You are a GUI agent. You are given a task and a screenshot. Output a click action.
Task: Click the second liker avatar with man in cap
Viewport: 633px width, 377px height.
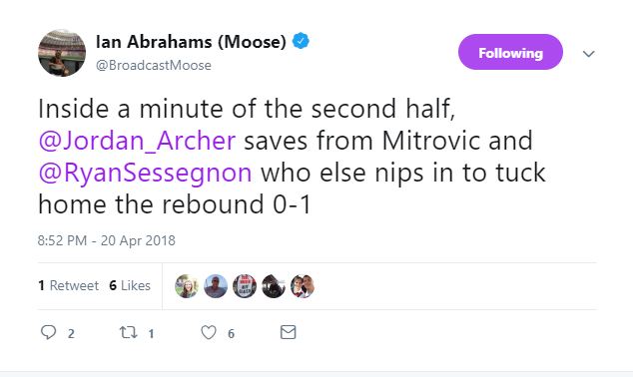pos(216,286)
